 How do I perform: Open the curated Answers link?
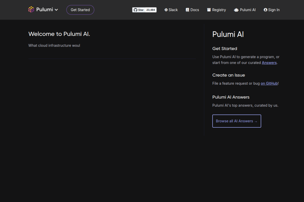click(x=269, y=63)
